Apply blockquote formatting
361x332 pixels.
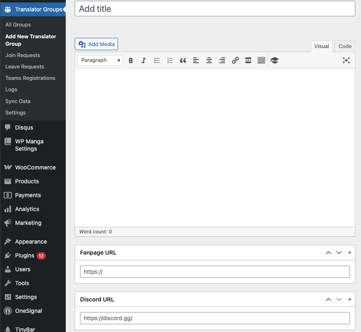(183, 60)
